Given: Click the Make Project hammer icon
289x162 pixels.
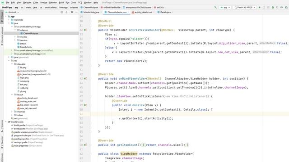Looking at the screenshot, I should pos(215,7).
